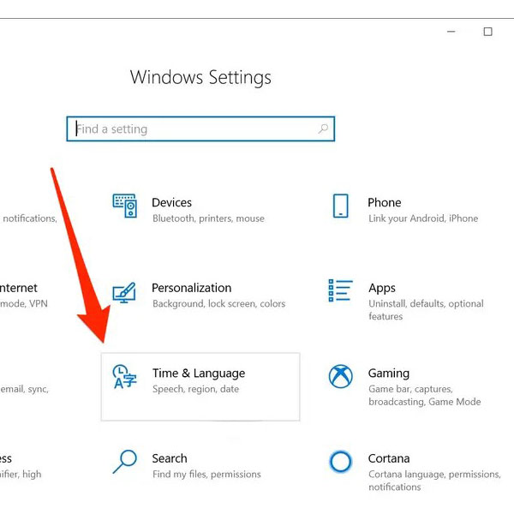Choose the Time & Language title
514x514 pixels.
point(199,374)
